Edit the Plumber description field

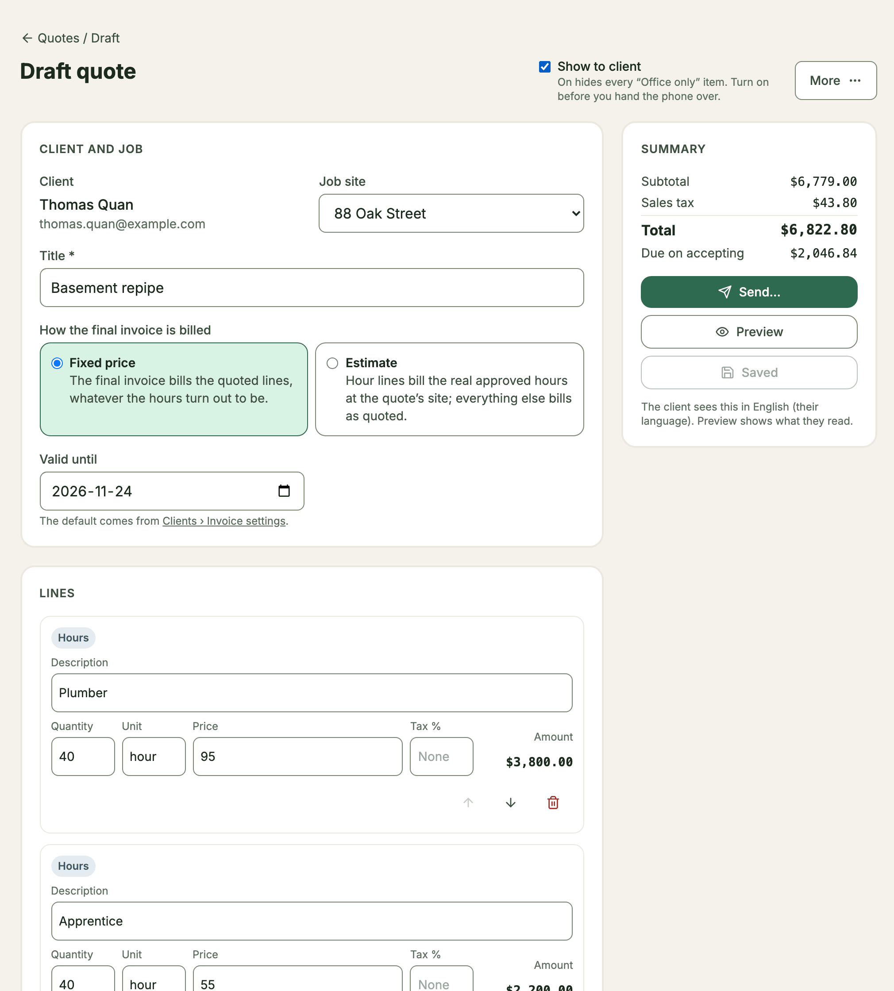coord(312,693)
